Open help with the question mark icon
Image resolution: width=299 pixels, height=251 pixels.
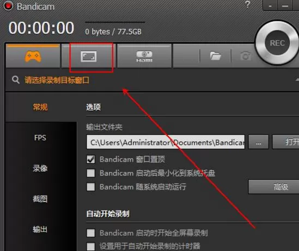247,4
